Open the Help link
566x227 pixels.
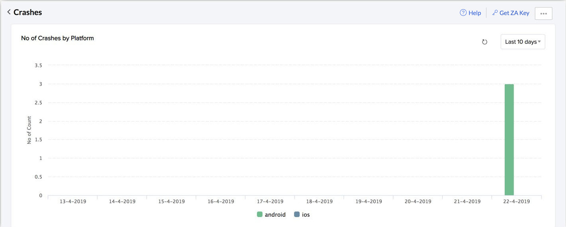(475, 13)
